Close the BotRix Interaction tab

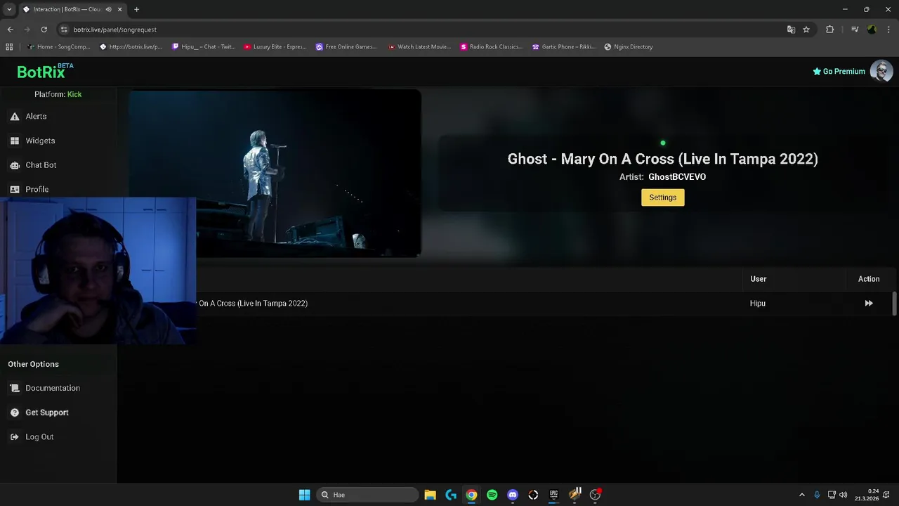[x=120, y=9]
